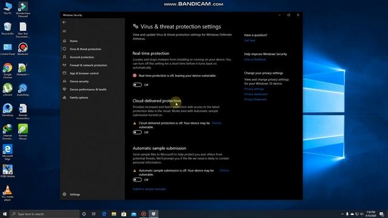Click Submit a sample manually link
Viewport: 388px width, 218px height.
(149, 189)
